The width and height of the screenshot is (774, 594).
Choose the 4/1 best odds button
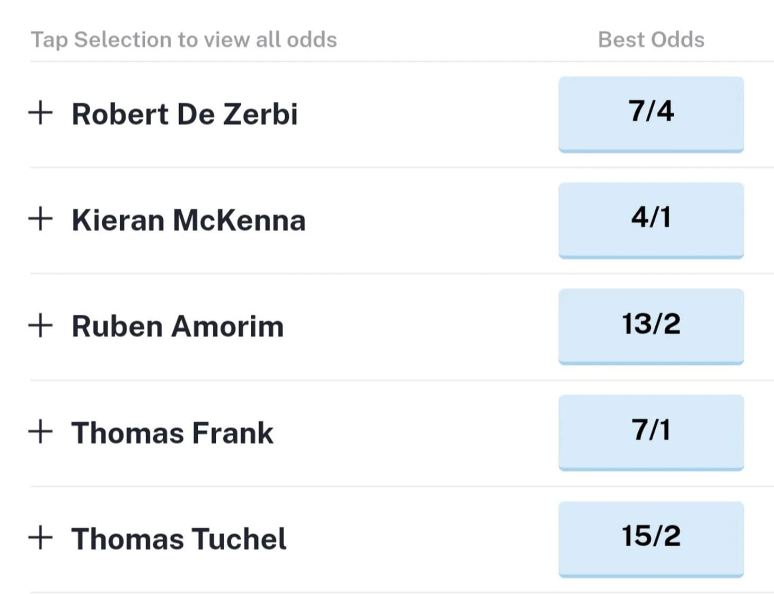651,220
